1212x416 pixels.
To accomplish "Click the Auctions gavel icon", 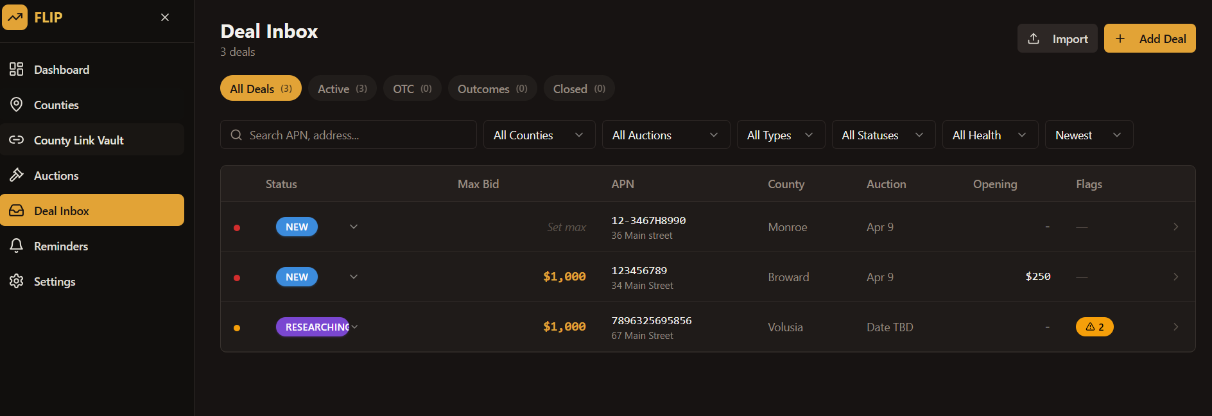I will [x=17, y=175].
